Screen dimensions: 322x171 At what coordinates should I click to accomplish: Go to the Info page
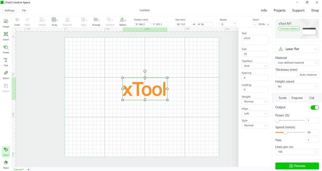coord(264,11)
